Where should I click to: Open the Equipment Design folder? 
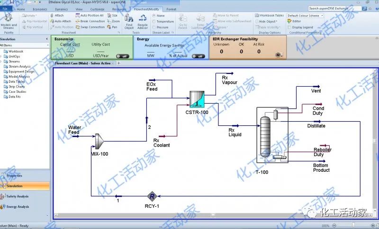click(19, 71)
